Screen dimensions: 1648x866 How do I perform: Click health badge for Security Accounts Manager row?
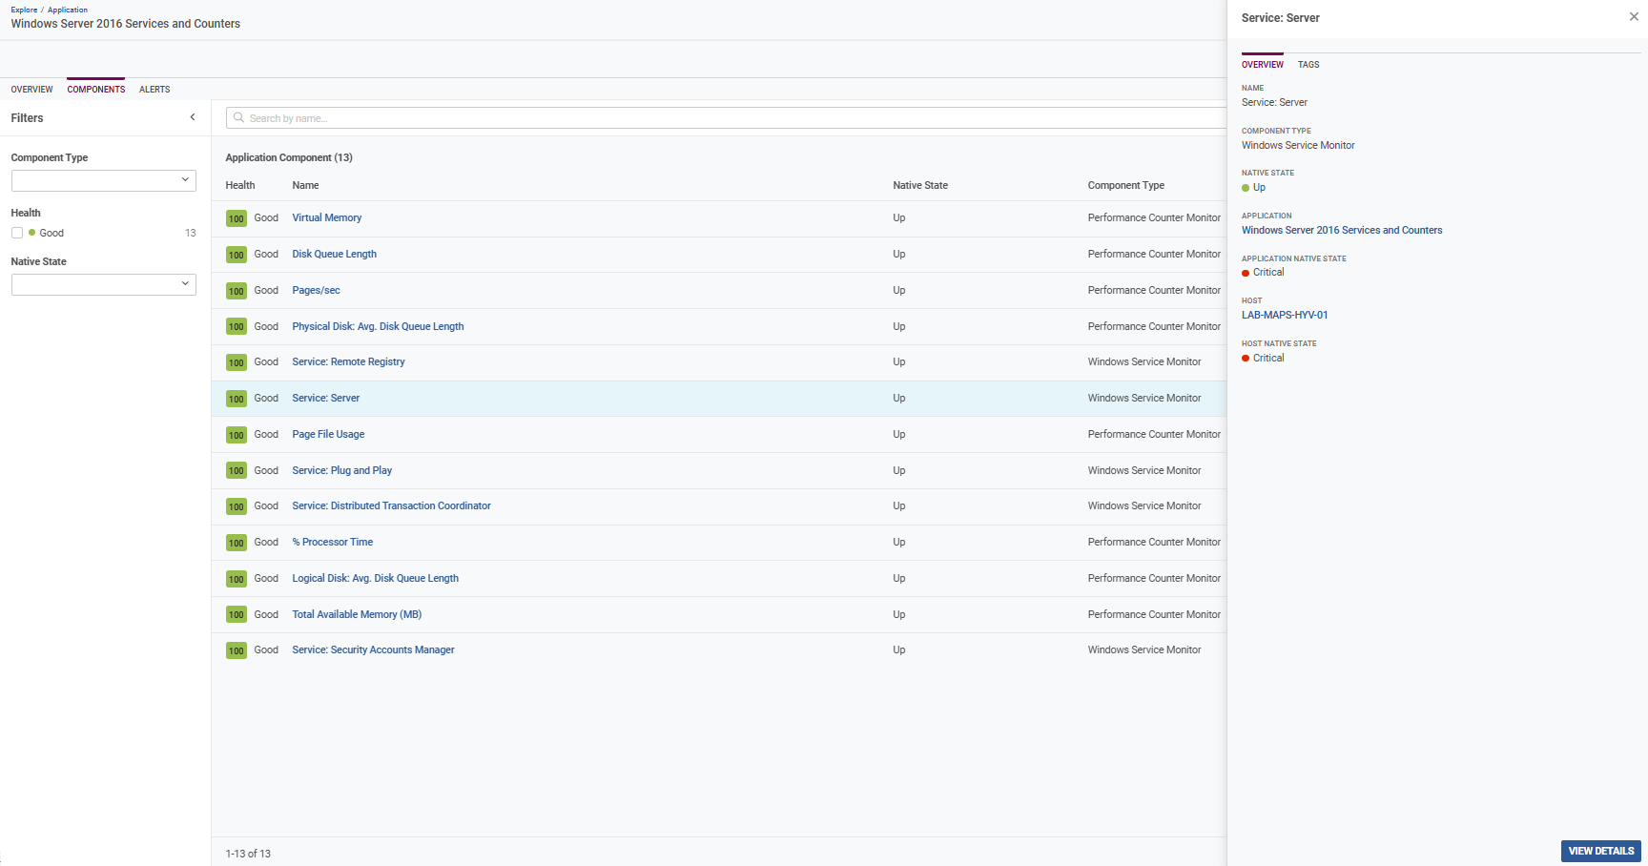237,650
